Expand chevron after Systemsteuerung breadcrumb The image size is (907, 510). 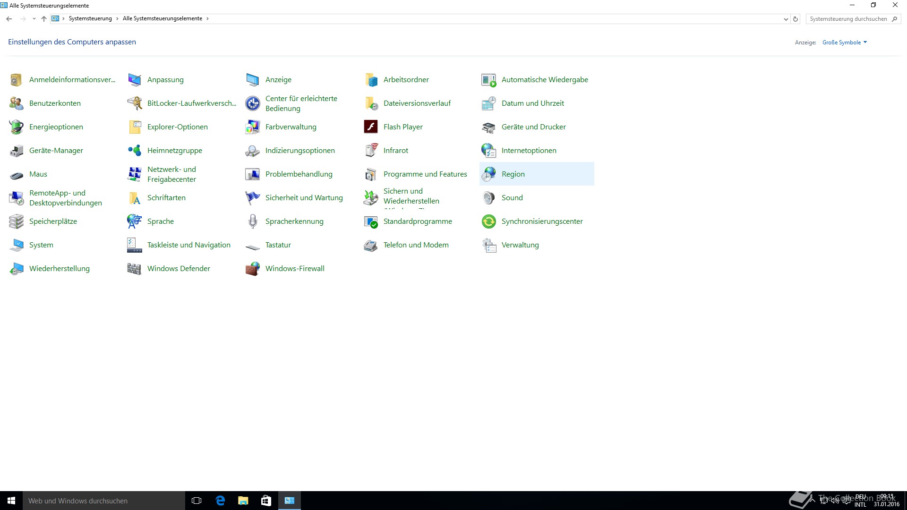(x=117, y=19)
